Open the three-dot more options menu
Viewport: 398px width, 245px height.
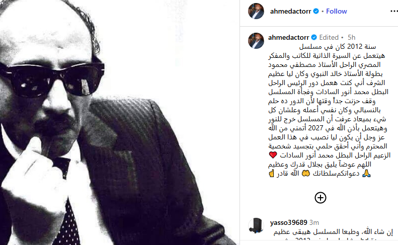coord(393,11)
